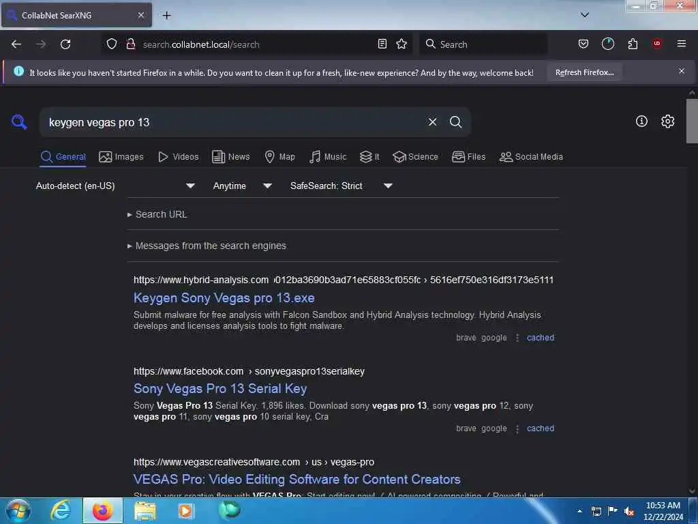Open the tracking protection shield icon
Image resolution: width=698 pixels, height=524 pixels.
[x=112, y=44]
